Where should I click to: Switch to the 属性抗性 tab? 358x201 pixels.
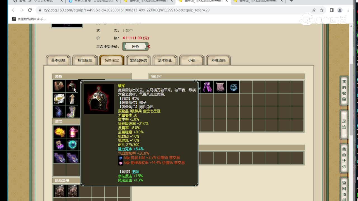coord(85,60)
